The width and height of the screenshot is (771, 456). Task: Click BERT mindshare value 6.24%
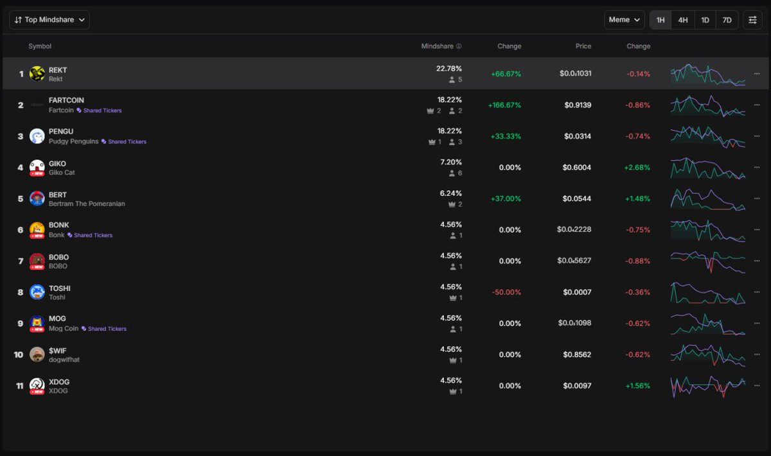[451, 193]
